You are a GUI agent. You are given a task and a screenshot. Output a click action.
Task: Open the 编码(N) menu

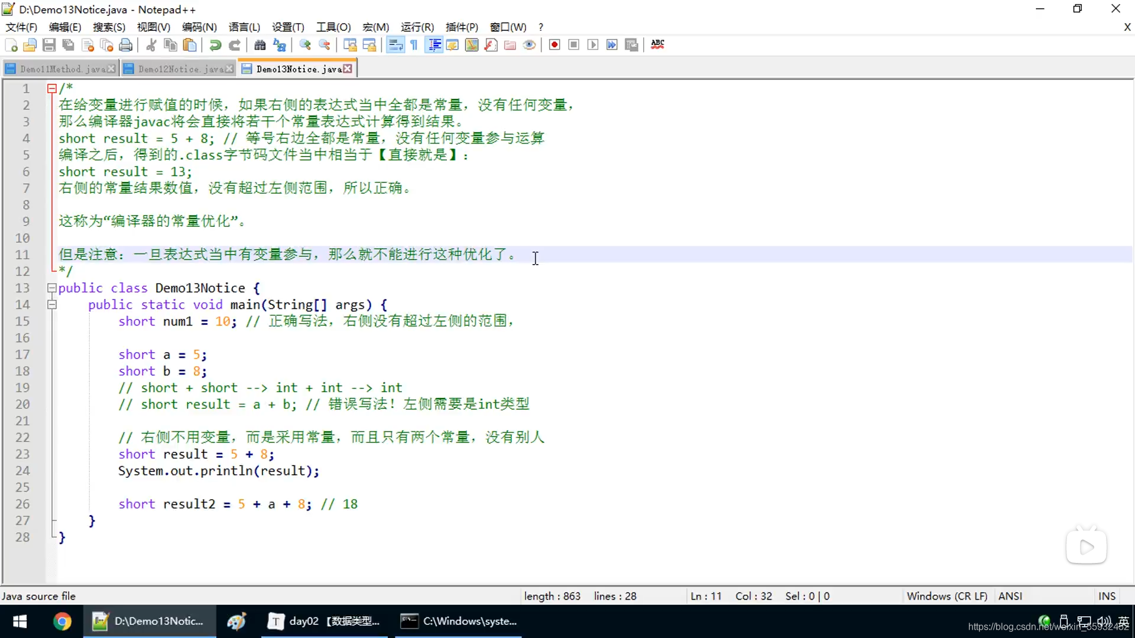(199, 27)
